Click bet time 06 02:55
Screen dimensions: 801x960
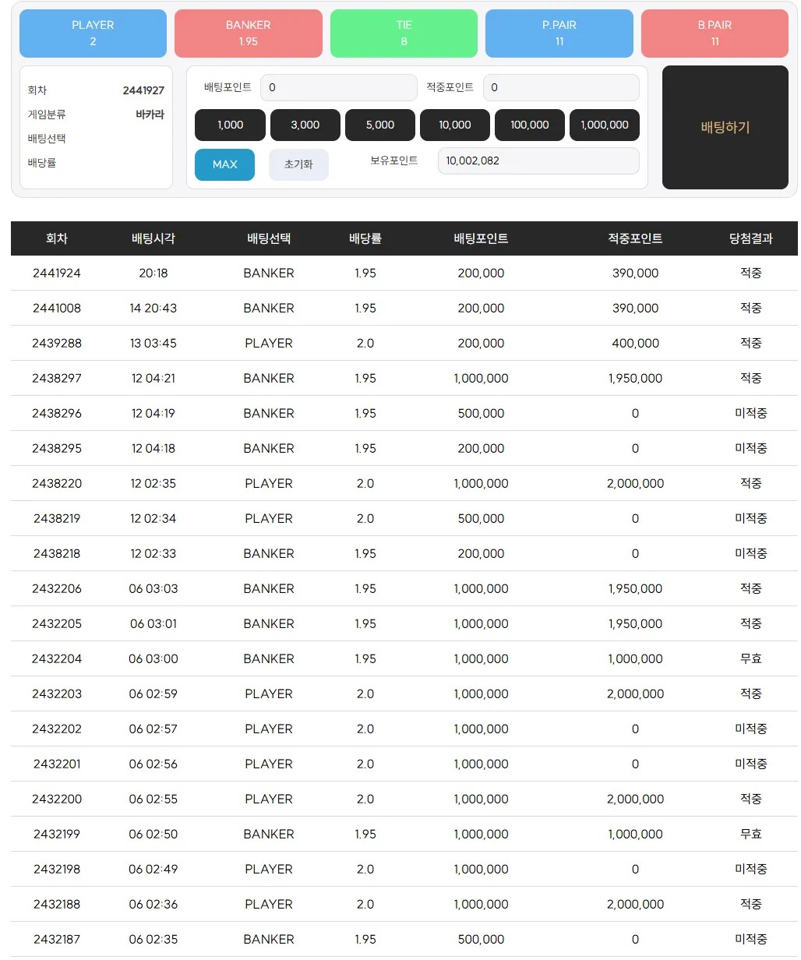pos(153,799)
